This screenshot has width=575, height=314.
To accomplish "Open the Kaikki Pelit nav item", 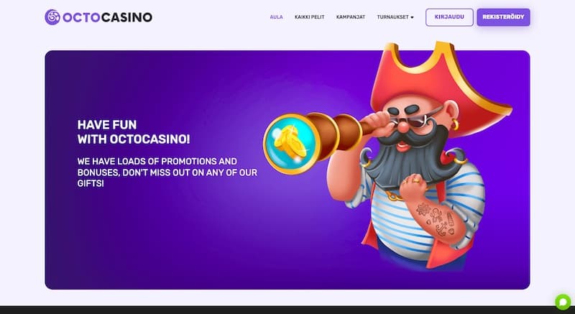I will 310,17.
